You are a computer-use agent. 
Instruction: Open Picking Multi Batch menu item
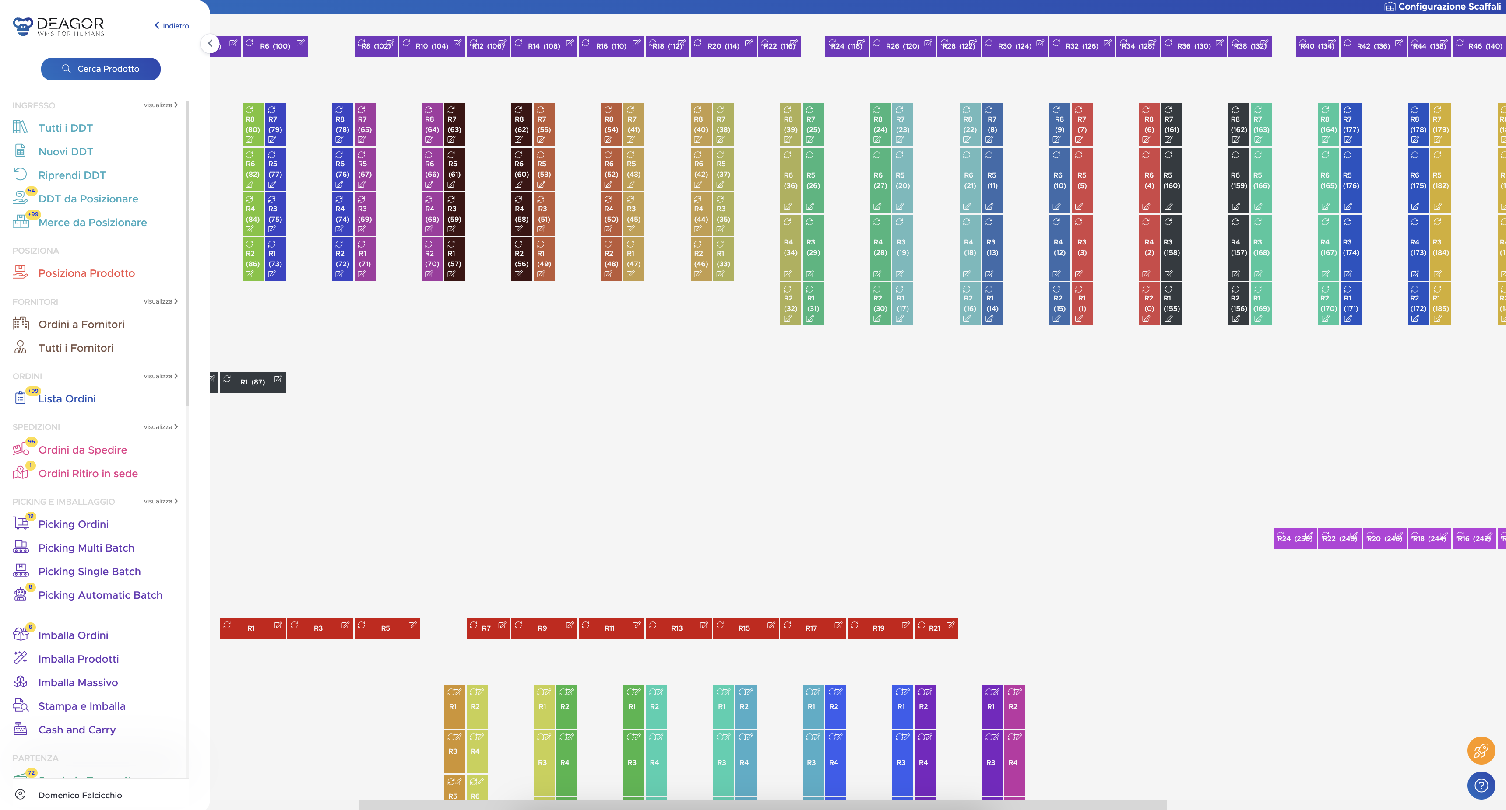[x=86, y=548]
